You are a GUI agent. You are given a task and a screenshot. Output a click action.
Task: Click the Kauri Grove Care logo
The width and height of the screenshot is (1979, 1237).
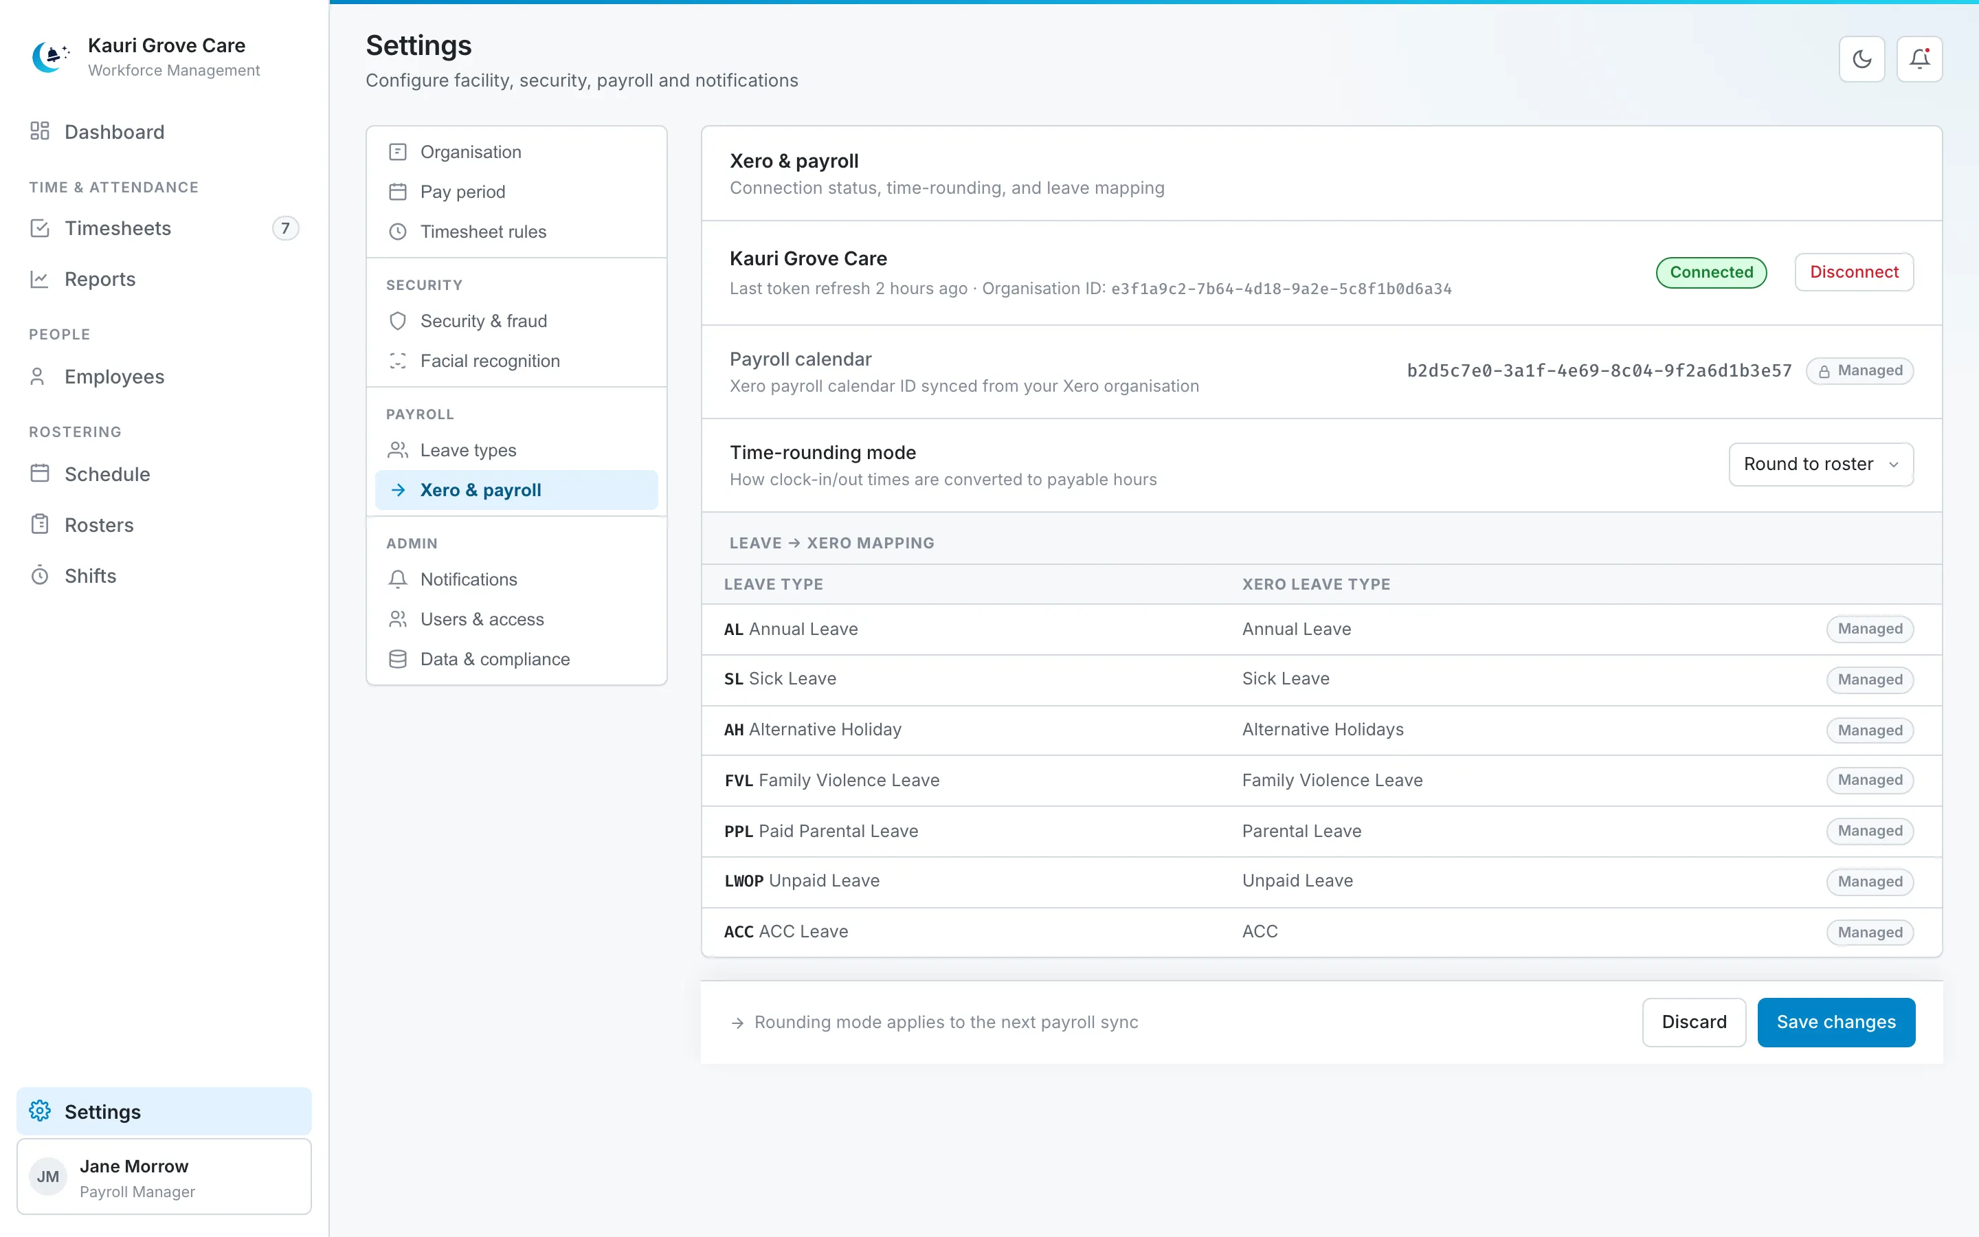pos(50,56)
